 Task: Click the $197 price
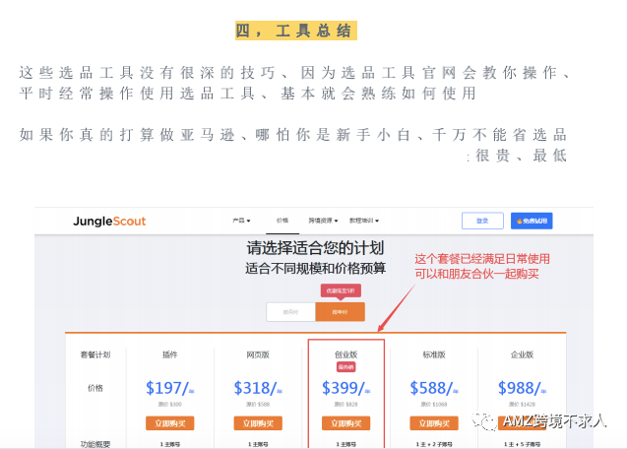click(x=170, y=388)
